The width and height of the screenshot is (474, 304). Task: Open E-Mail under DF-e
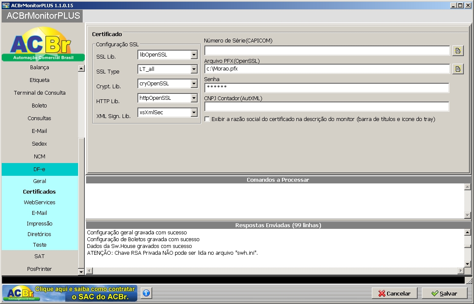tap(39, 213)
